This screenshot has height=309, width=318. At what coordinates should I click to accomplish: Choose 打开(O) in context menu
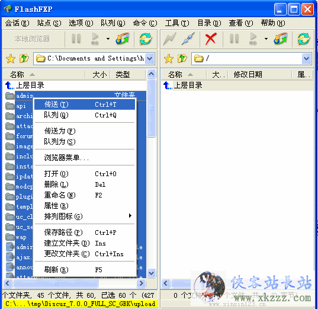85,174
